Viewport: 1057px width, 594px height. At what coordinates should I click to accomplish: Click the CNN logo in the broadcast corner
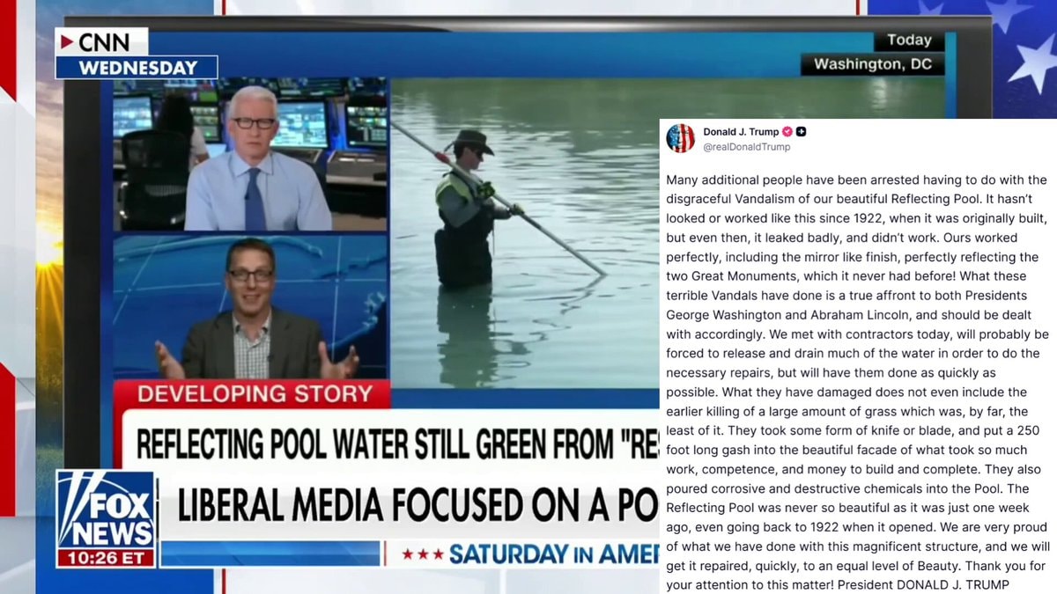pyautogui.click(x=101, y=41)
